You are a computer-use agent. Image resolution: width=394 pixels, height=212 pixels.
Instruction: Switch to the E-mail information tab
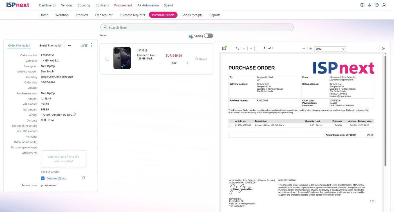click(51, 45)
